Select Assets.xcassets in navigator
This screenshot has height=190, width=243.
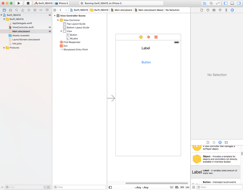21,36
